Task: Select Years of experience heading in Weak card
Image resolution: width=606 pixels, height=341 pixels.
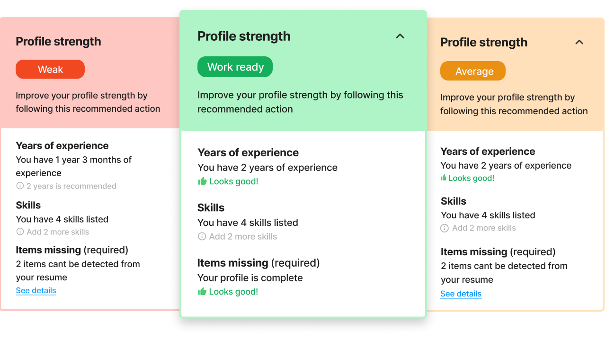Action: [x=62, y=145]
